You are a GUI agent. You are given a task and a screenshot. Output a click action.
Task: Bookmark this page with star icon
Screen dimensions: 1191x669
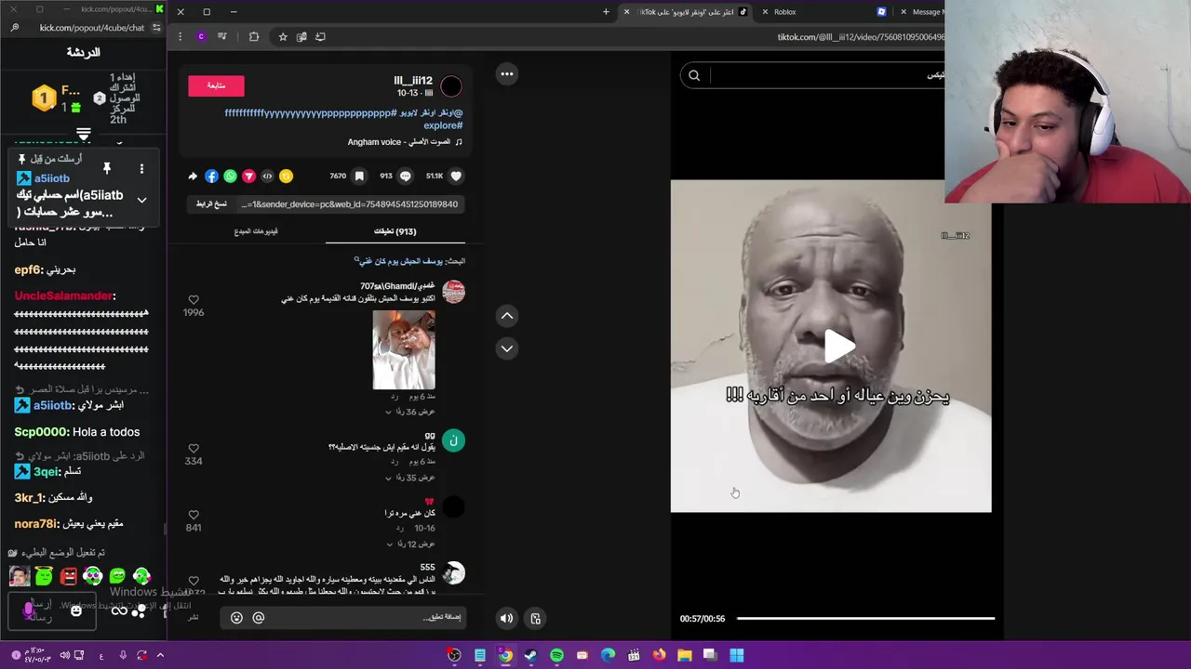tap(283, 36)
